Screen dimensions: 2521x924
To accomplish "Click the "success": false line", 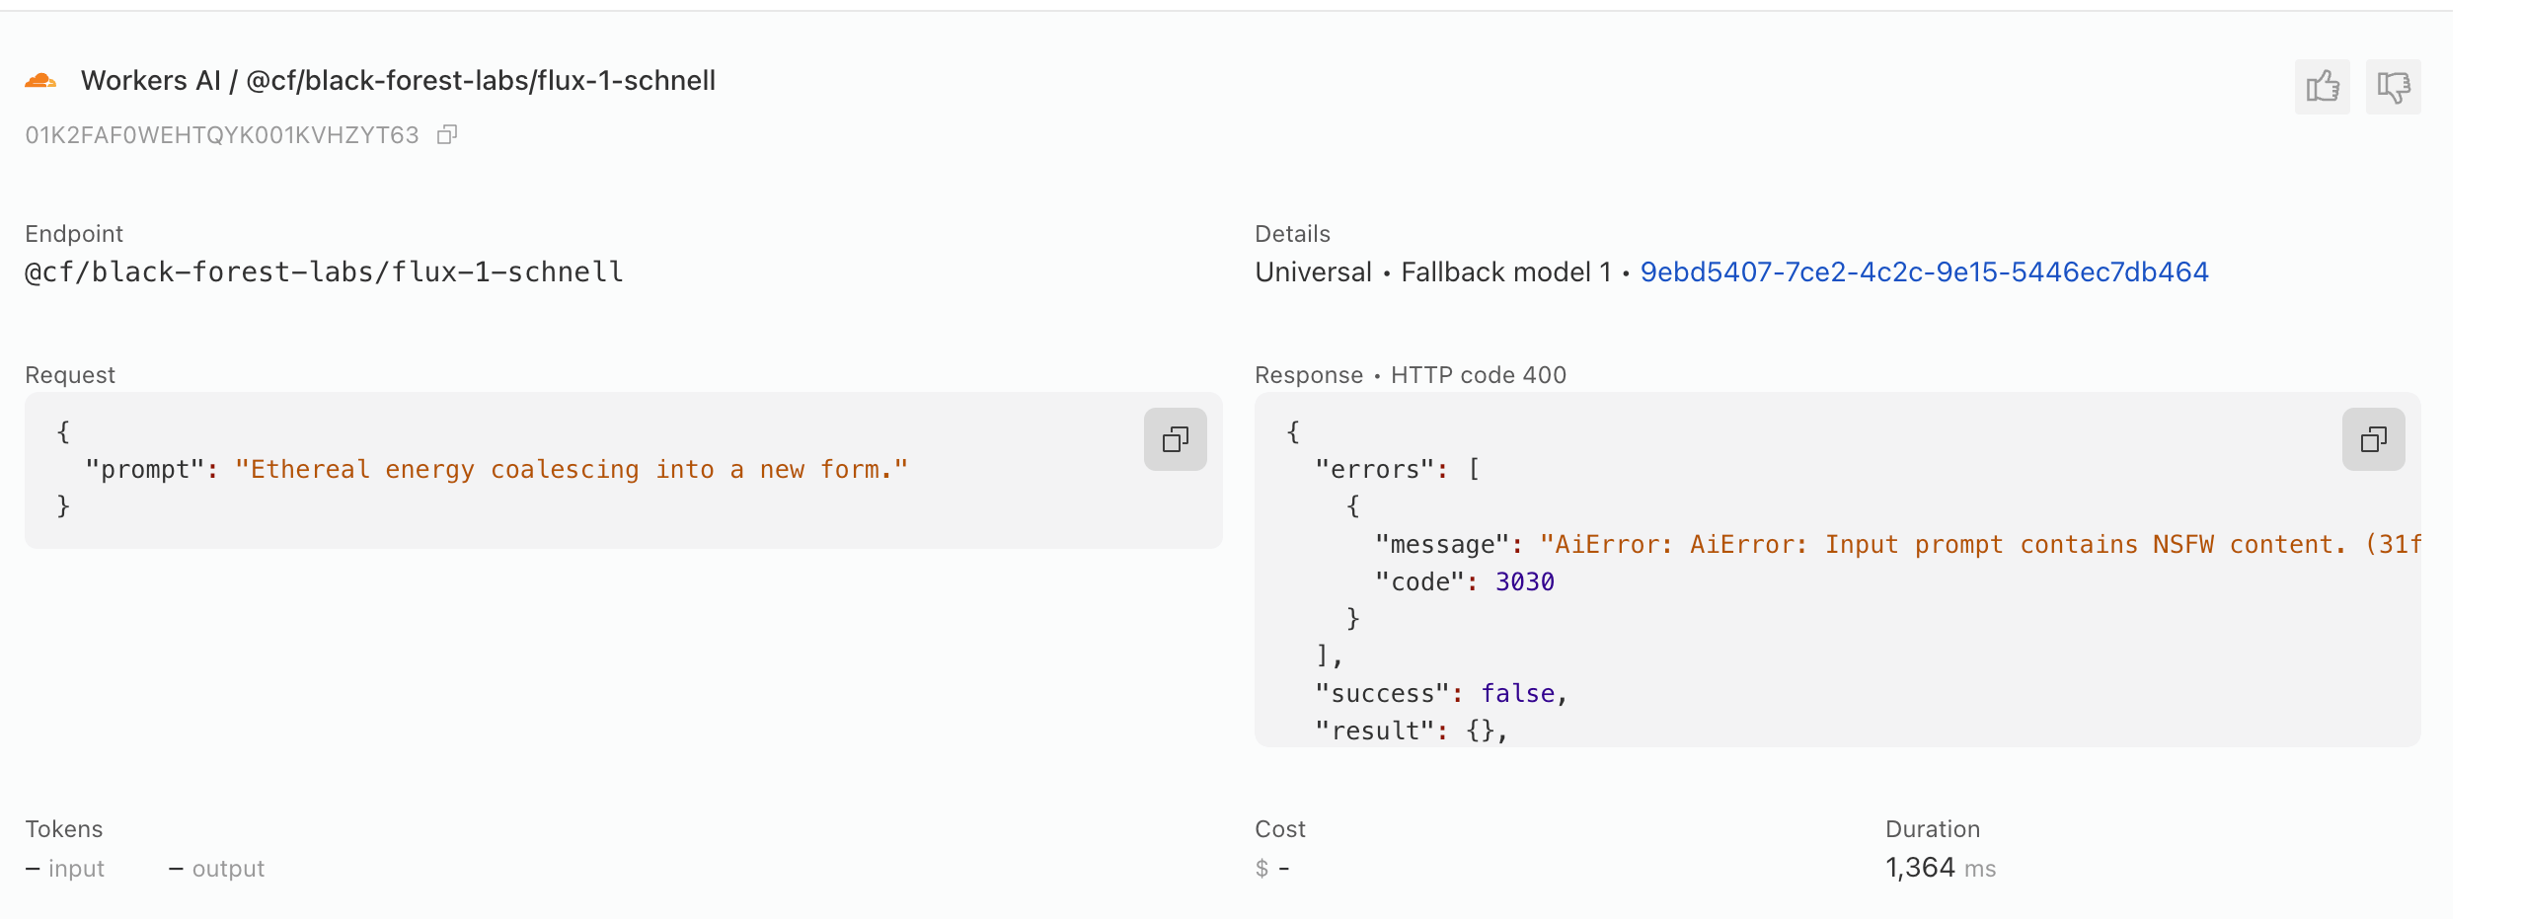I will (1441, 694).
